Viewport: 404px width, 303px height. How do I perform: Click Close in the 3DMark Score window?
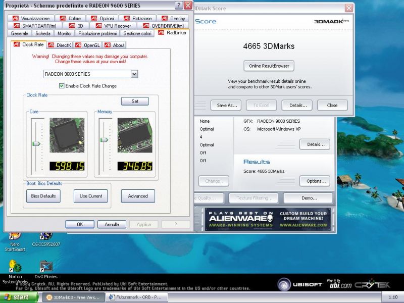pos(332,106)
